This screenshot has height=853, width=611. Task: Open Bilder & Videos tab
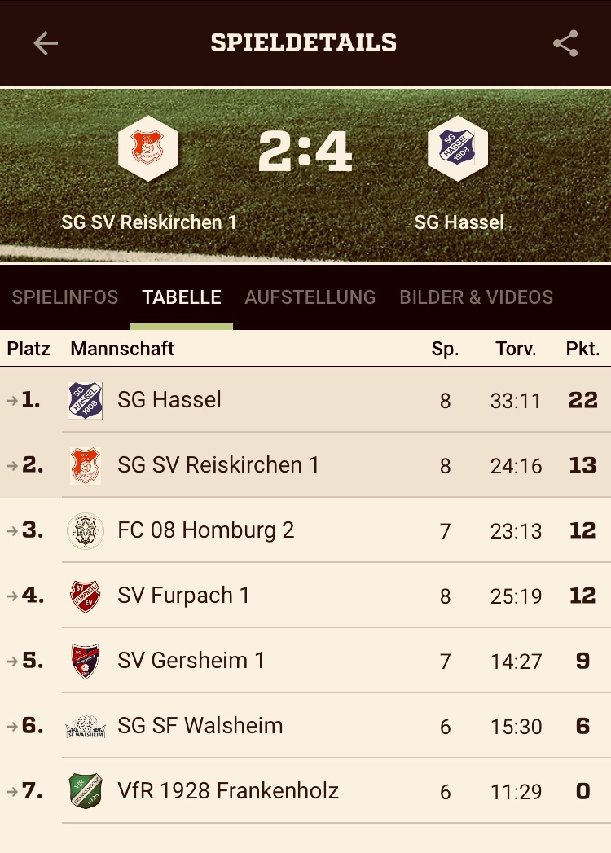click(477, 297)
